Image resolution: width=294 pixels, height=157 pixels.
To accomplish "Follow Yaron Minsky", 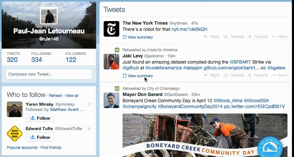I will point(40,118).
